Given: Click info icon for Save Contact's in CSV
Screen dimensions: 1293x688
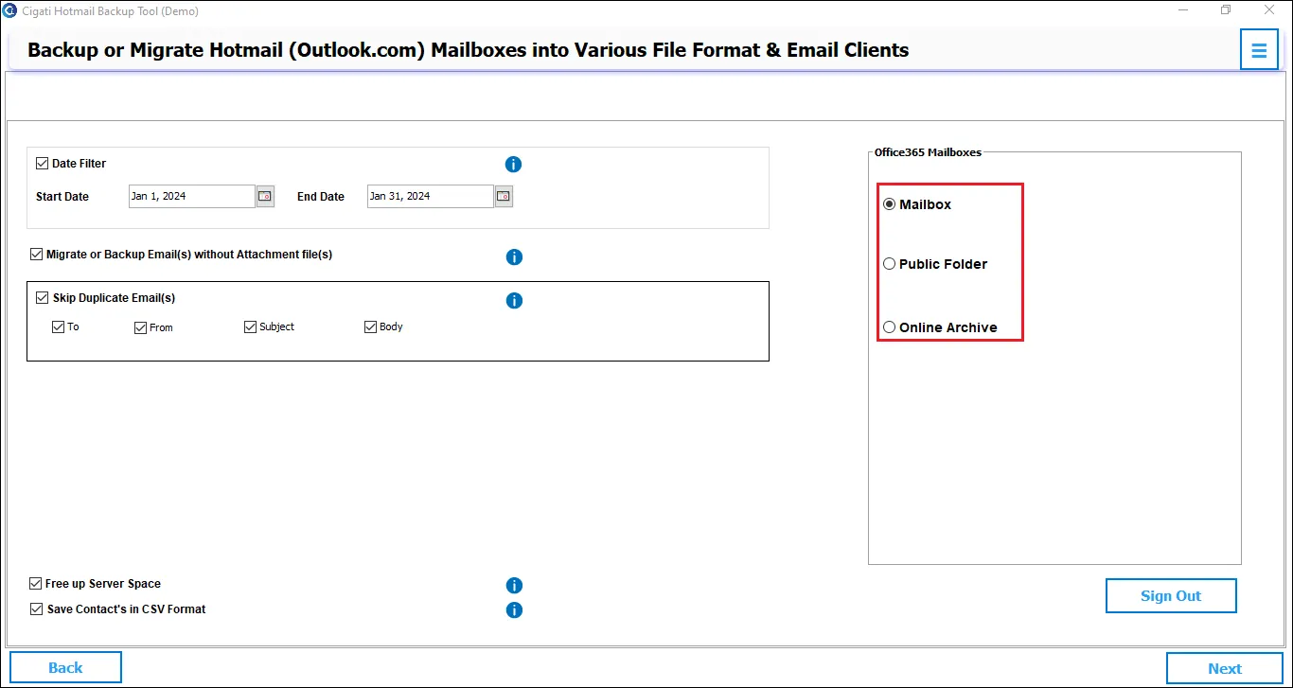Looking at the screenshot, I should point(514,610).
